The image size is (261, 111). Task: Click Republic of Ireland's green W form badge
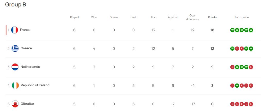pos(237,86)
